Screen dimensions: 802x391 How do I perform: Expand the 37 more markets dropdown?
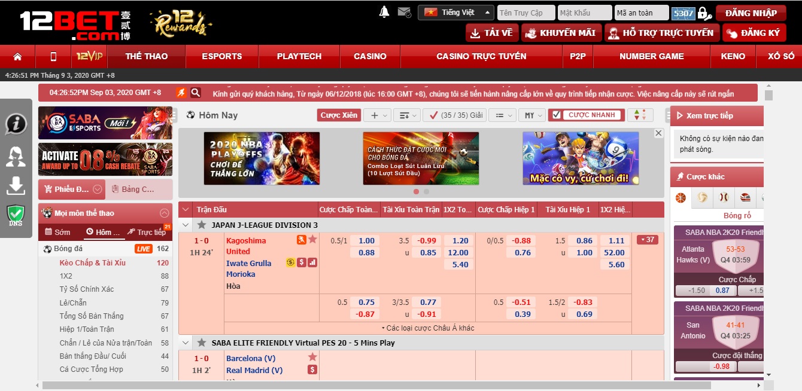[648, 240]
